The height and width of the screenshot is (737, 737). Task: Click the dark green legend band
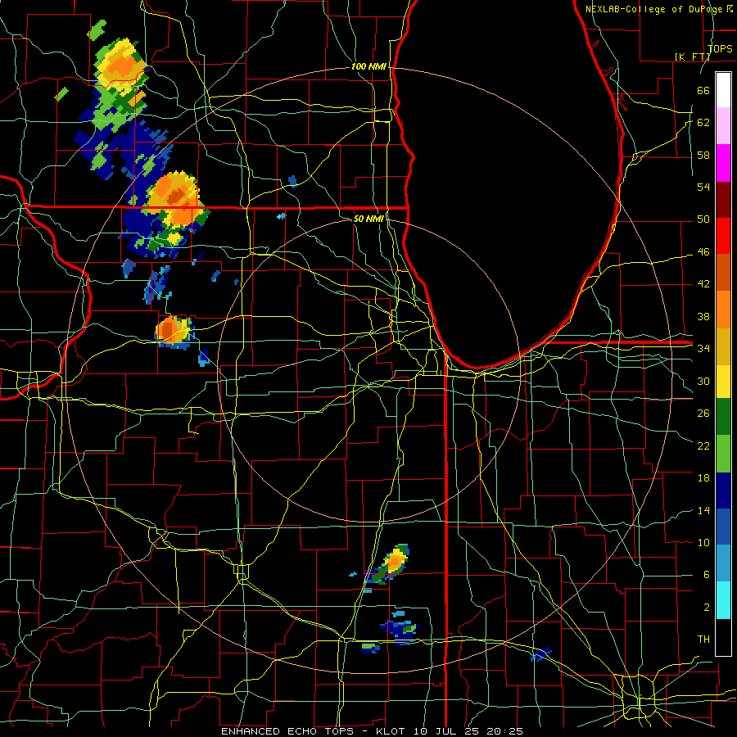[x=723, y=417]
